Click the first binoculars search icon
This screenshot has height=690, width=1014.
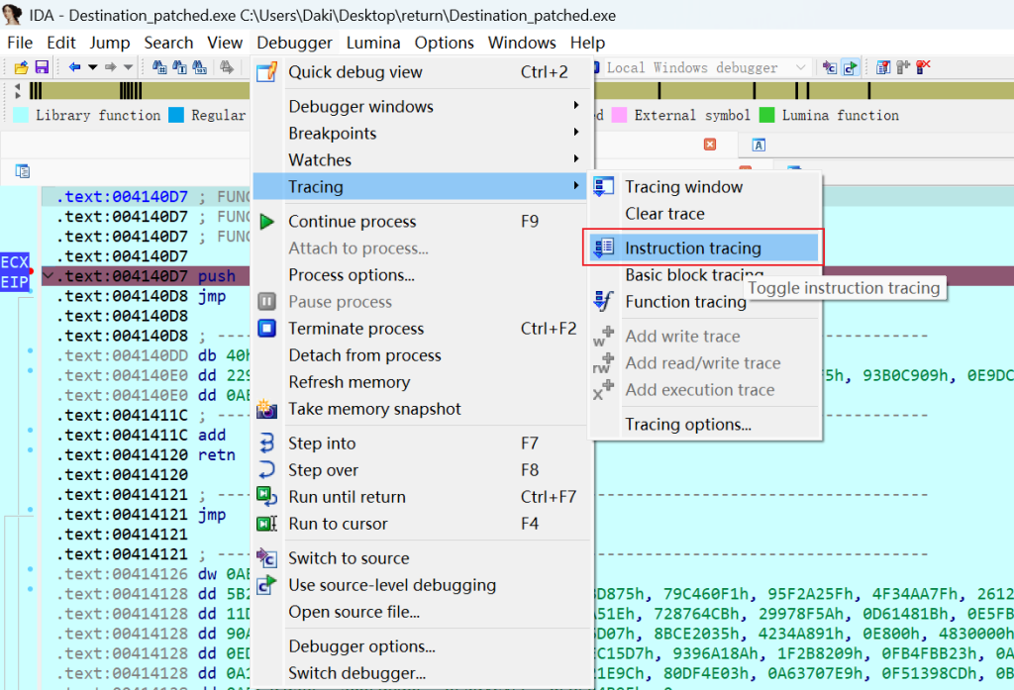[159, 67]
